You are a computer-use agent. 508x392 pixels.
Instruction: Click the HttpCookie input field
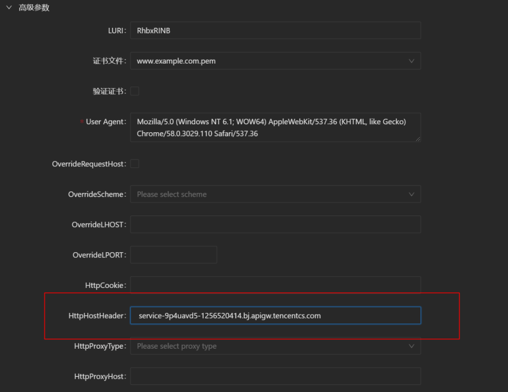275,285
